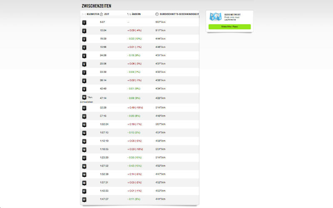Image resolution: width=333 pixels, height=208 pixels.
Task: Click the green button in the route card
Action: pos(230,27)
